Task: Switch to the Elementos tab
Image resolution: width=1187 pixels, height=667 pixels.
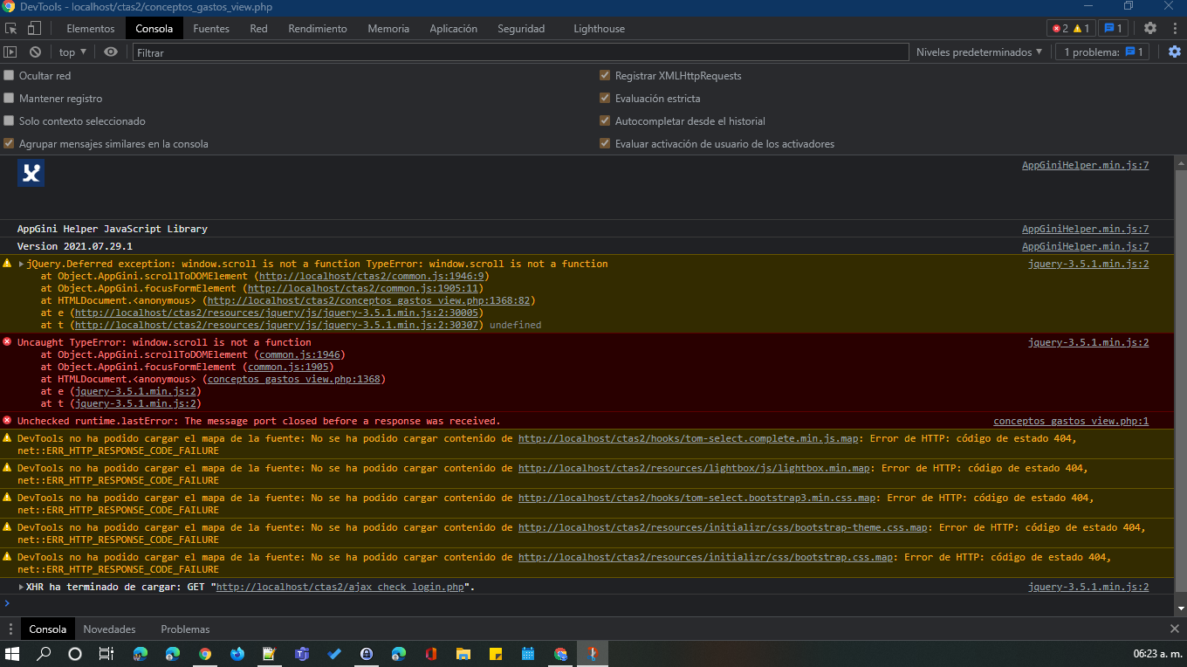Action: pyautogui.click(x=91, y=29)
